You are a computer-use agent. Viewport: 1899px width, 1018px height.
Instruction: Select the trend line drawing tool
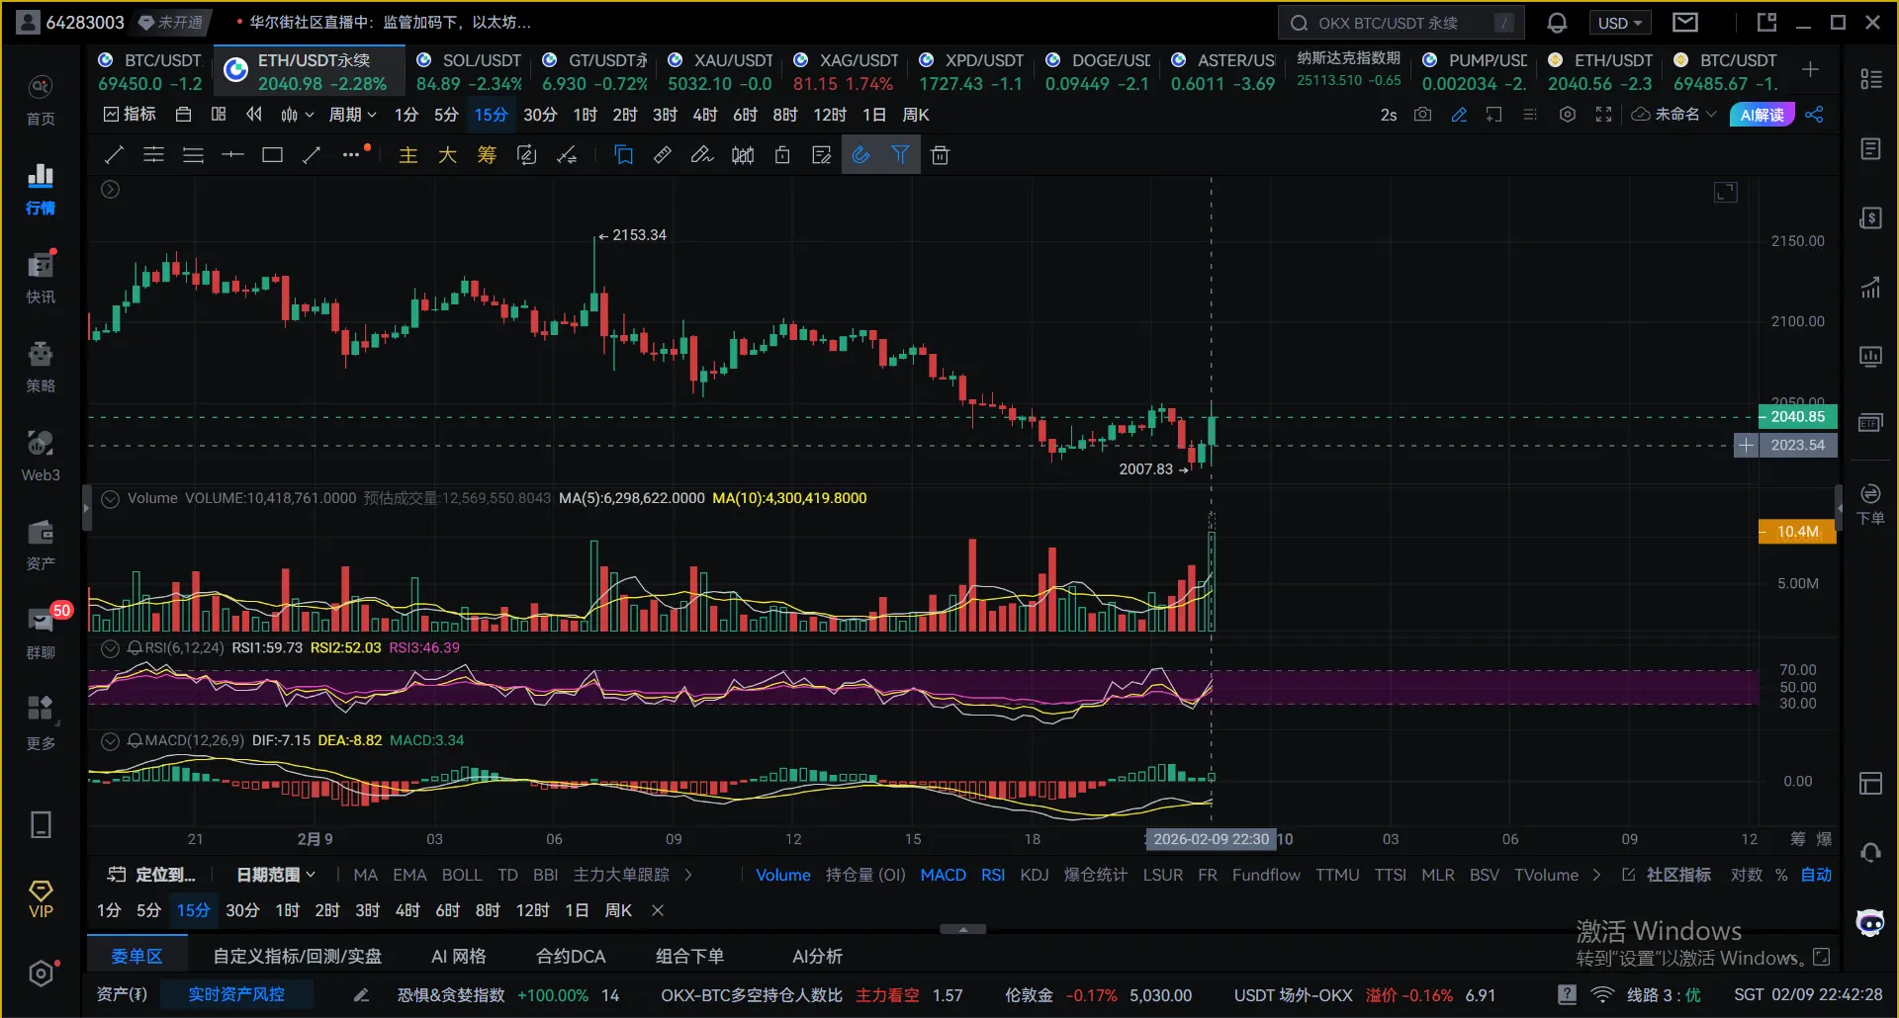pos(114,155)
